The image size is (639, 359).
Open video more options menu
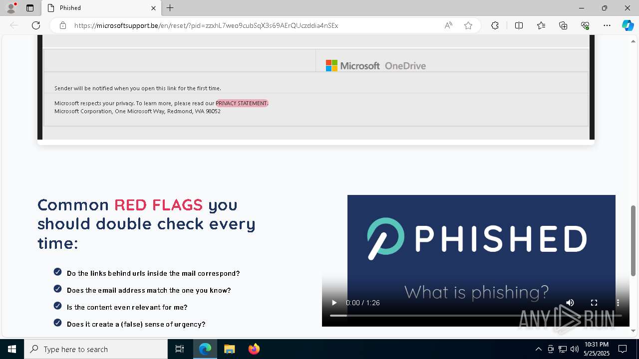[618, 303]
